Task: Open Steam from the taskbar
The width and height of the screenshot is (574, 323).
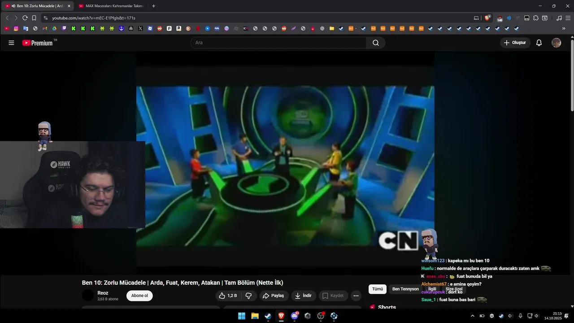Action: (x=268, y=316)
